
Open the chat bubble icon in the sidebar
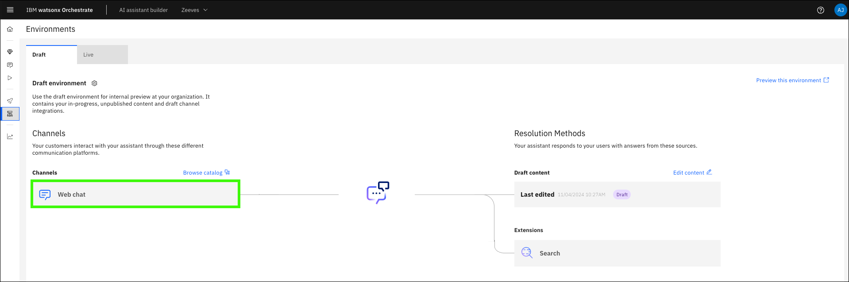(10, 65)
